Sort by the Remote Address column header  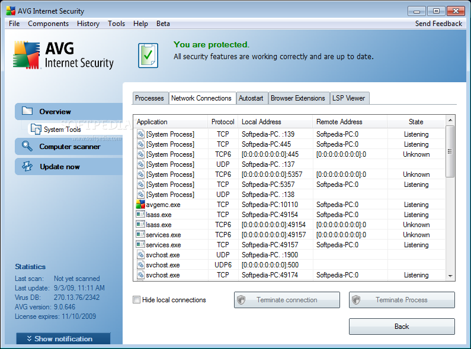(x=350, y=122)
